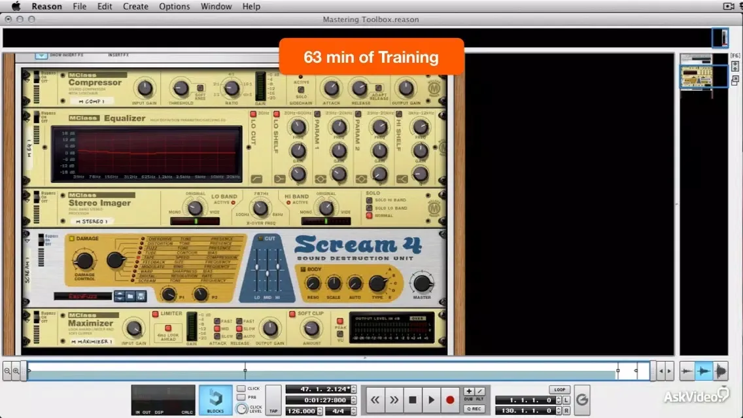Zoom out the sequencer with magnifier minus
Viewport: 743px width, 418px height.
click(x=7, y=371)
